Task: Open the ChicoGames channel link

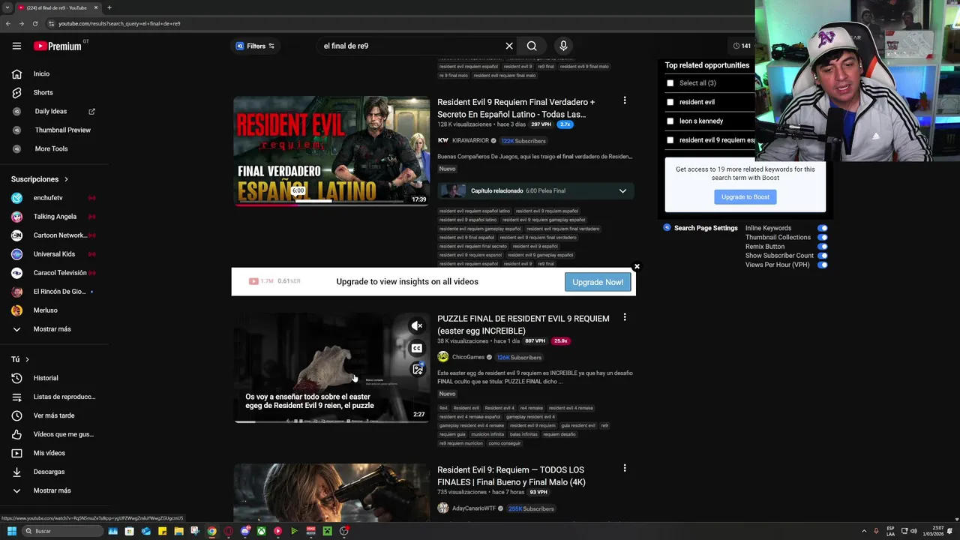Action: coord(468,357)
